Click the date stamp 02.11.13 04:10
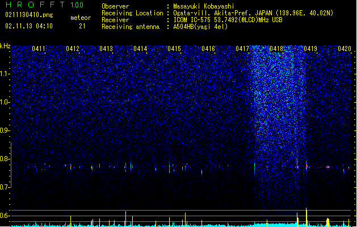 [29, 26]
